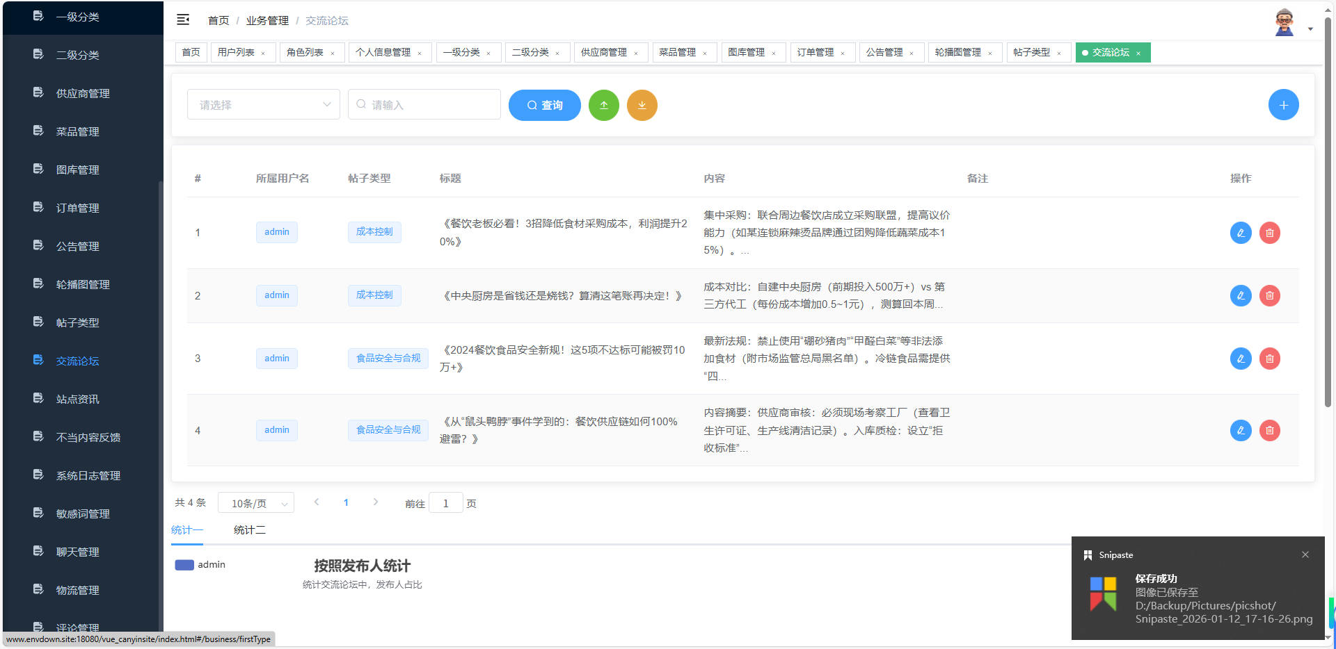Click the 交流论坛 sidebar menu icon
This screenshot has width=1336, height=649.
coord(38,360)
